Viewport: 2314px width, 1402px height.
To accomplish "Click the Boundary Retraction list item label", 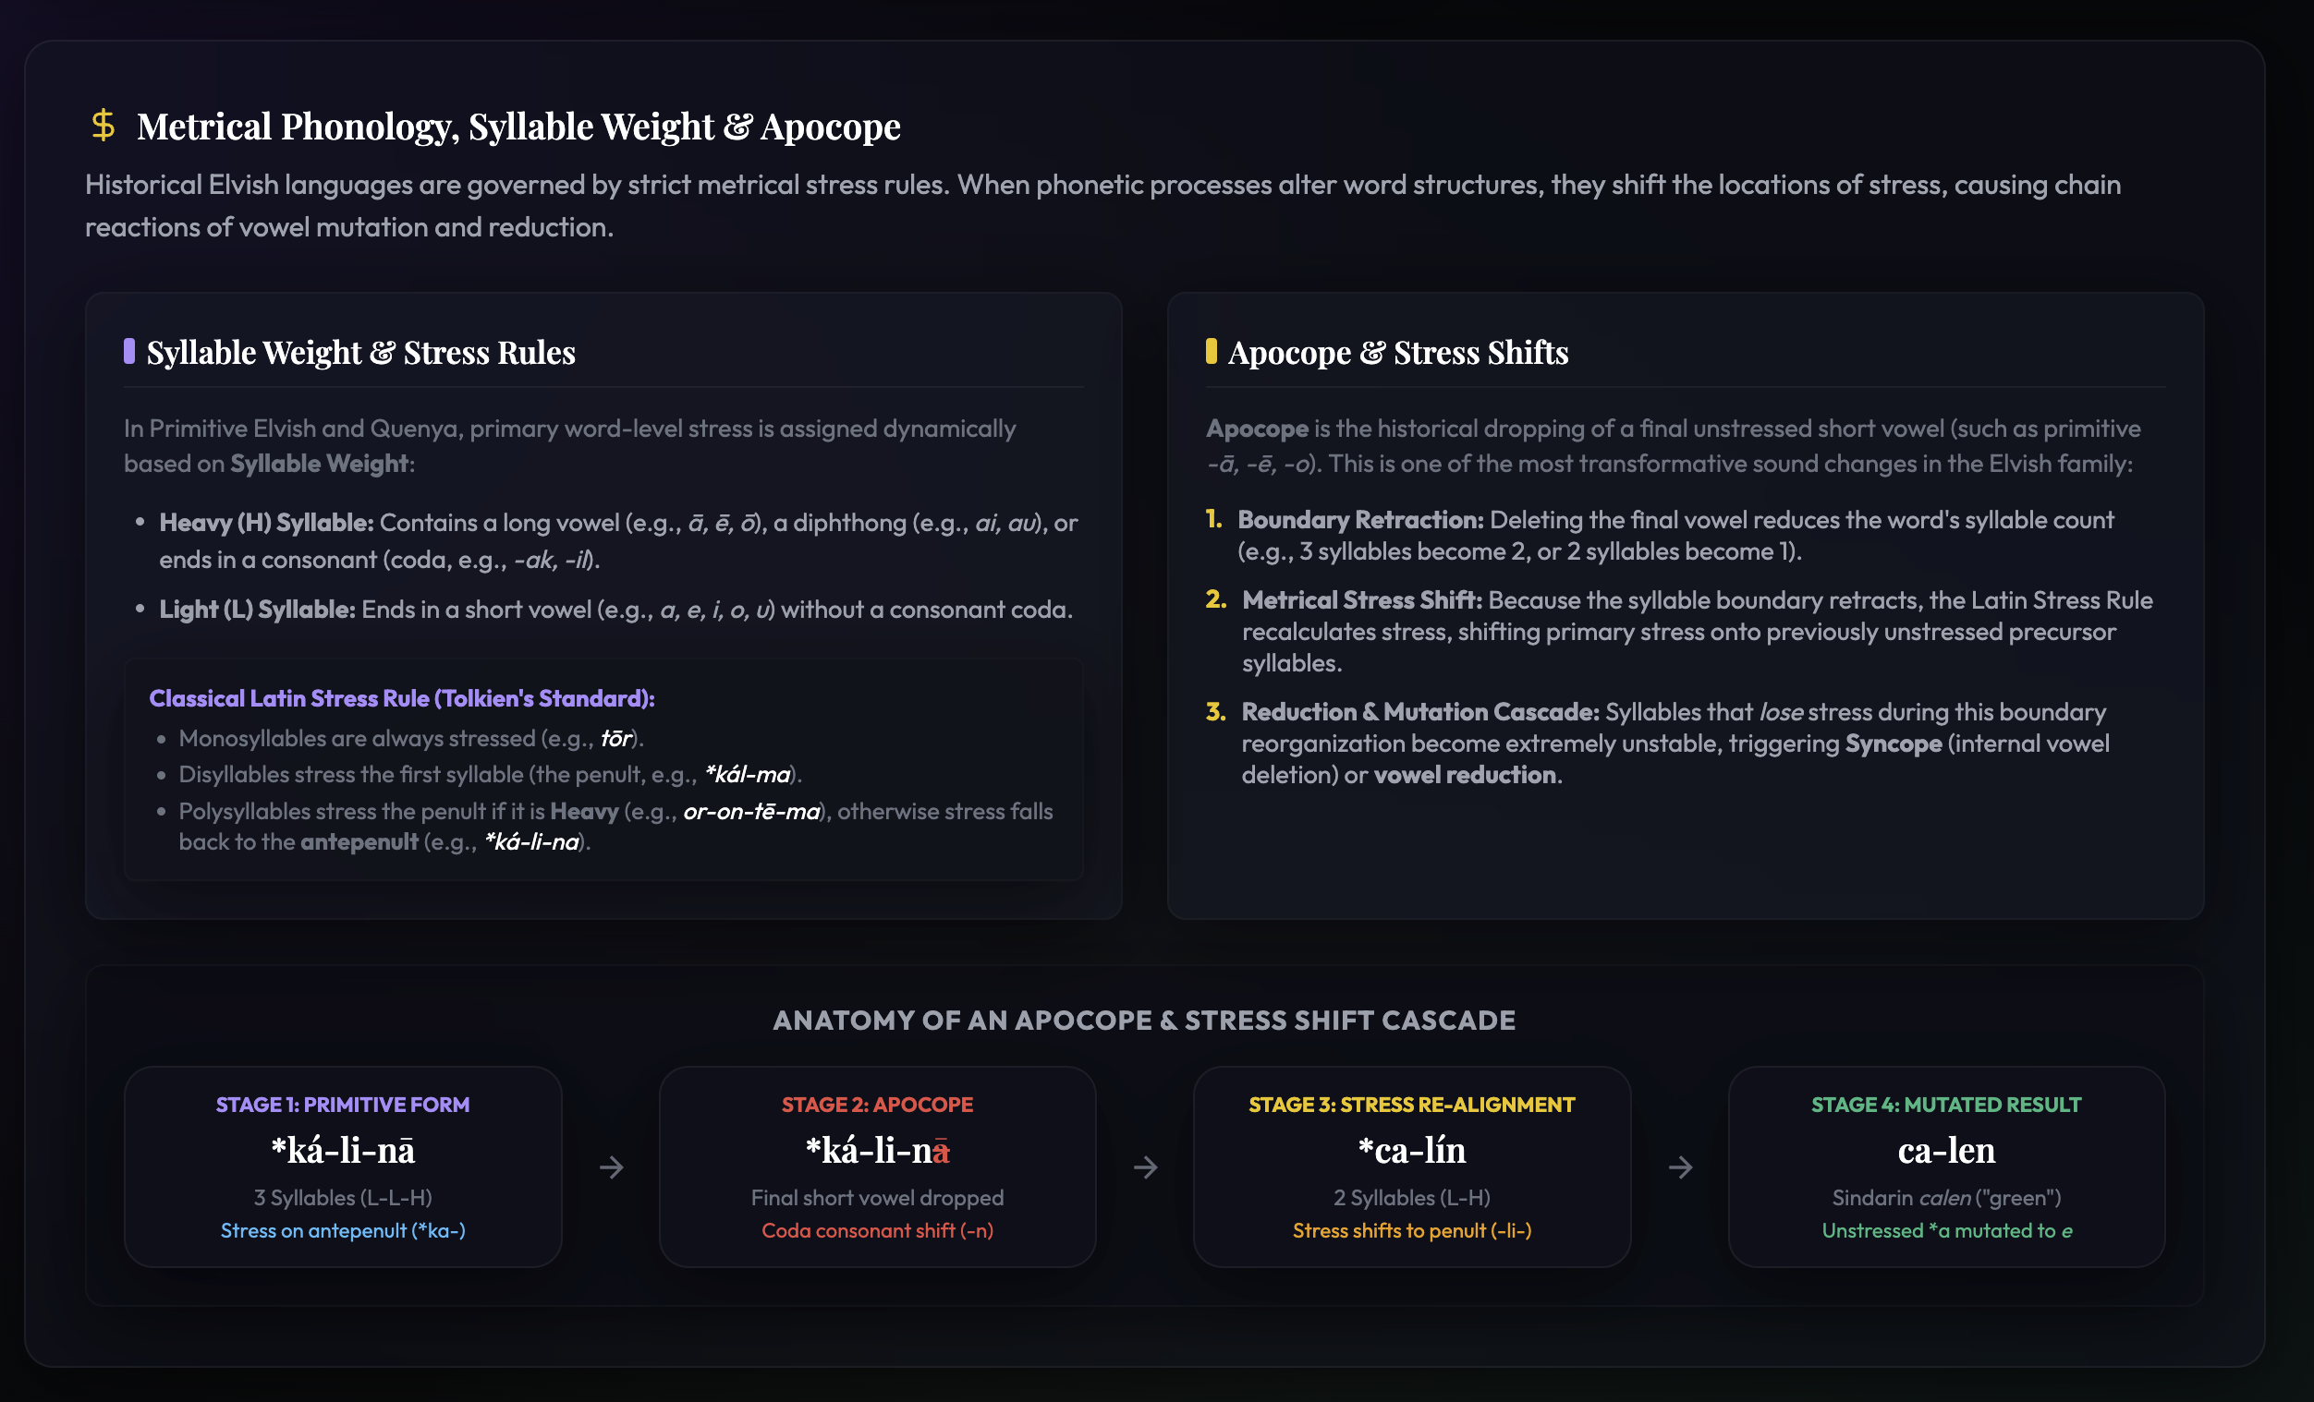I will [x=1360, y=520].
